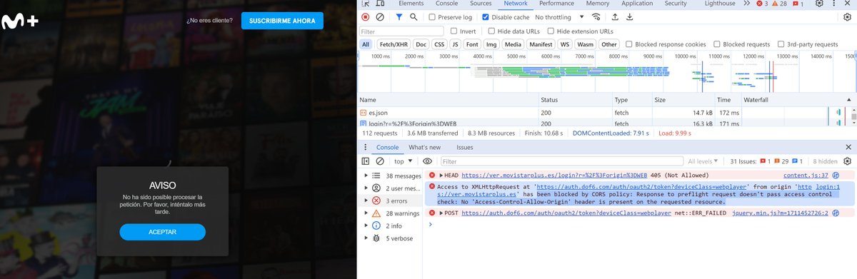Open the All levels dropdown

(703, 161)
